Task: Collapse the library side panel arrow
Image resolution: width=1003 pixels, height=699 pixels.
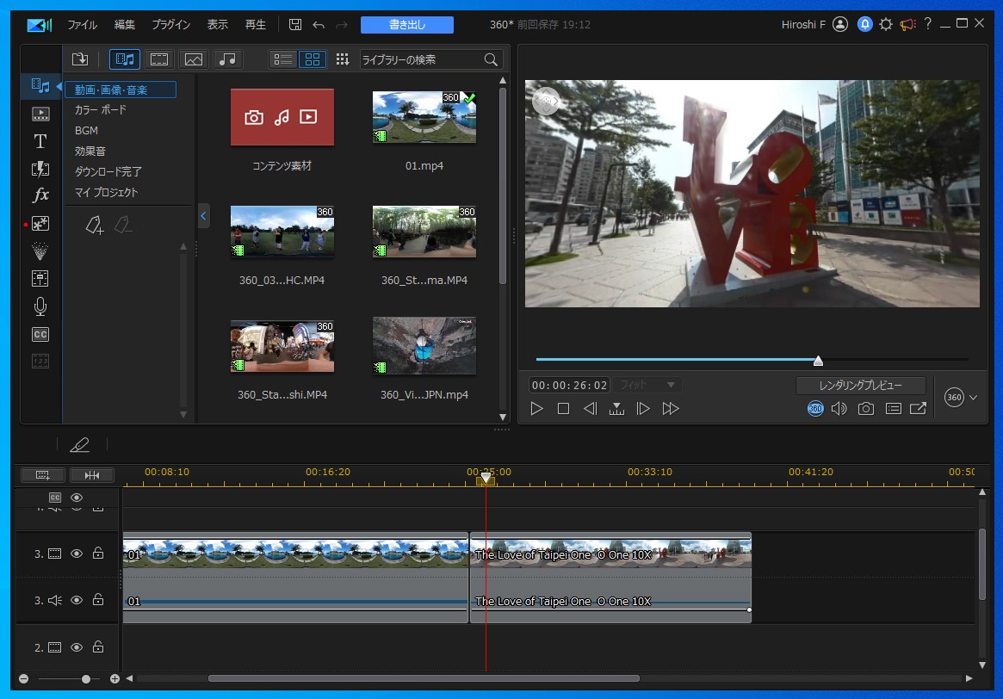Action: 203,215
